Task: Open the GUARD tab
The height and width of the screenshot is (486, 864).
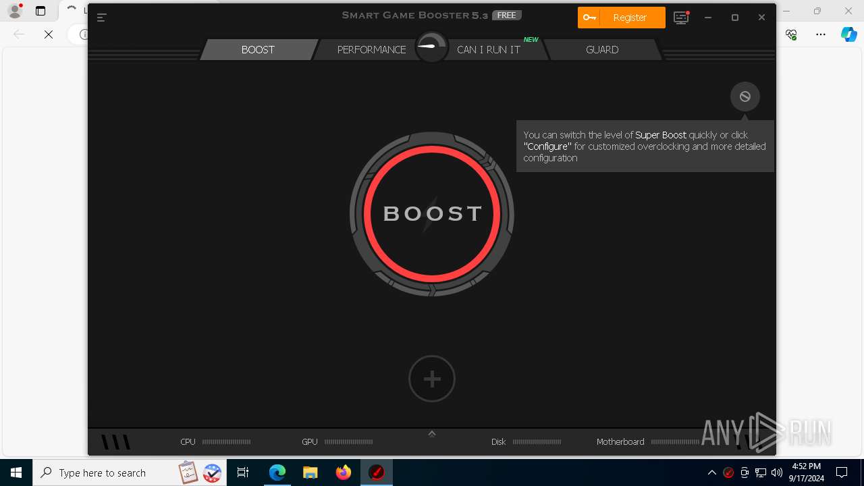Action: 602,49
